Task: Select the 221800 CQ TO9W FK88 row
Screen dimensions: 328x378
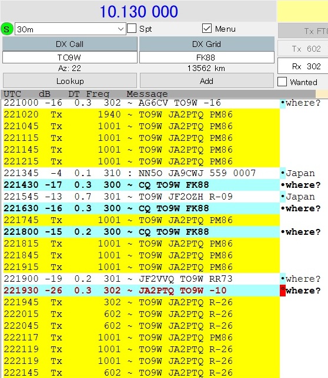Action: tap(142, 232)
